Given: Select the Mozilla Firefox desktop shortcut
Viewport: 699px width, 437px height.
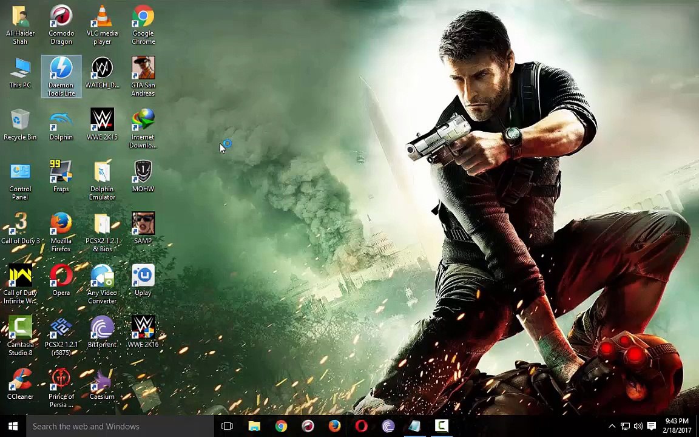Looking at the screenshot, I should click(x=61, y=232).
